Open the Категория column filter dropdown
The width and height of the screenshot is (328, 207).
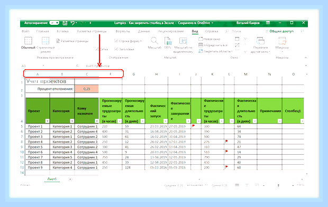tap(72, 121)
